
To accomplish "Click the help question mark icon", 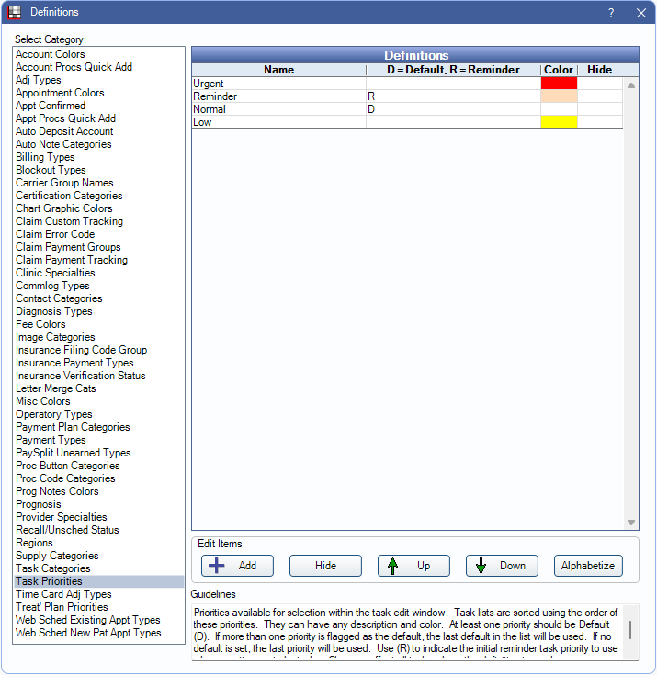I will (x=611, y=13).
